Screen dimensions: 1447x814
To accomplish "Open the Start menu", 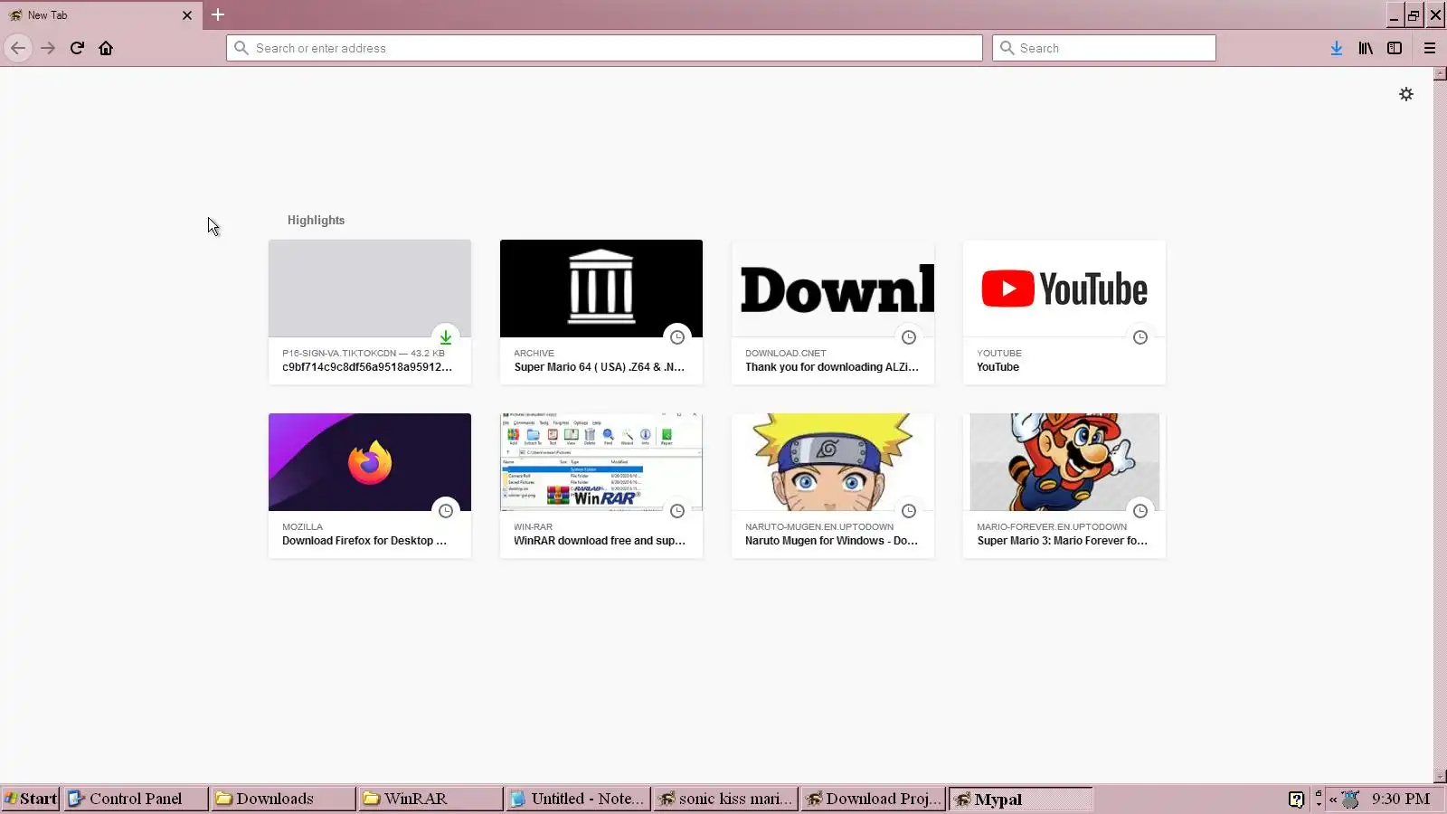I will (31, 799).
